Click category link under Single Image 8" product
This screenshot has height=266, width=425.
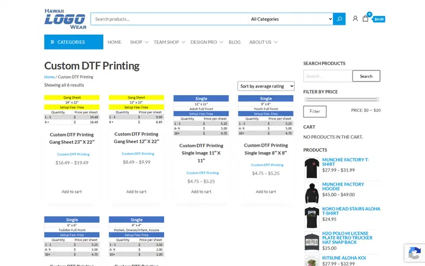click(x=267, y=165)
